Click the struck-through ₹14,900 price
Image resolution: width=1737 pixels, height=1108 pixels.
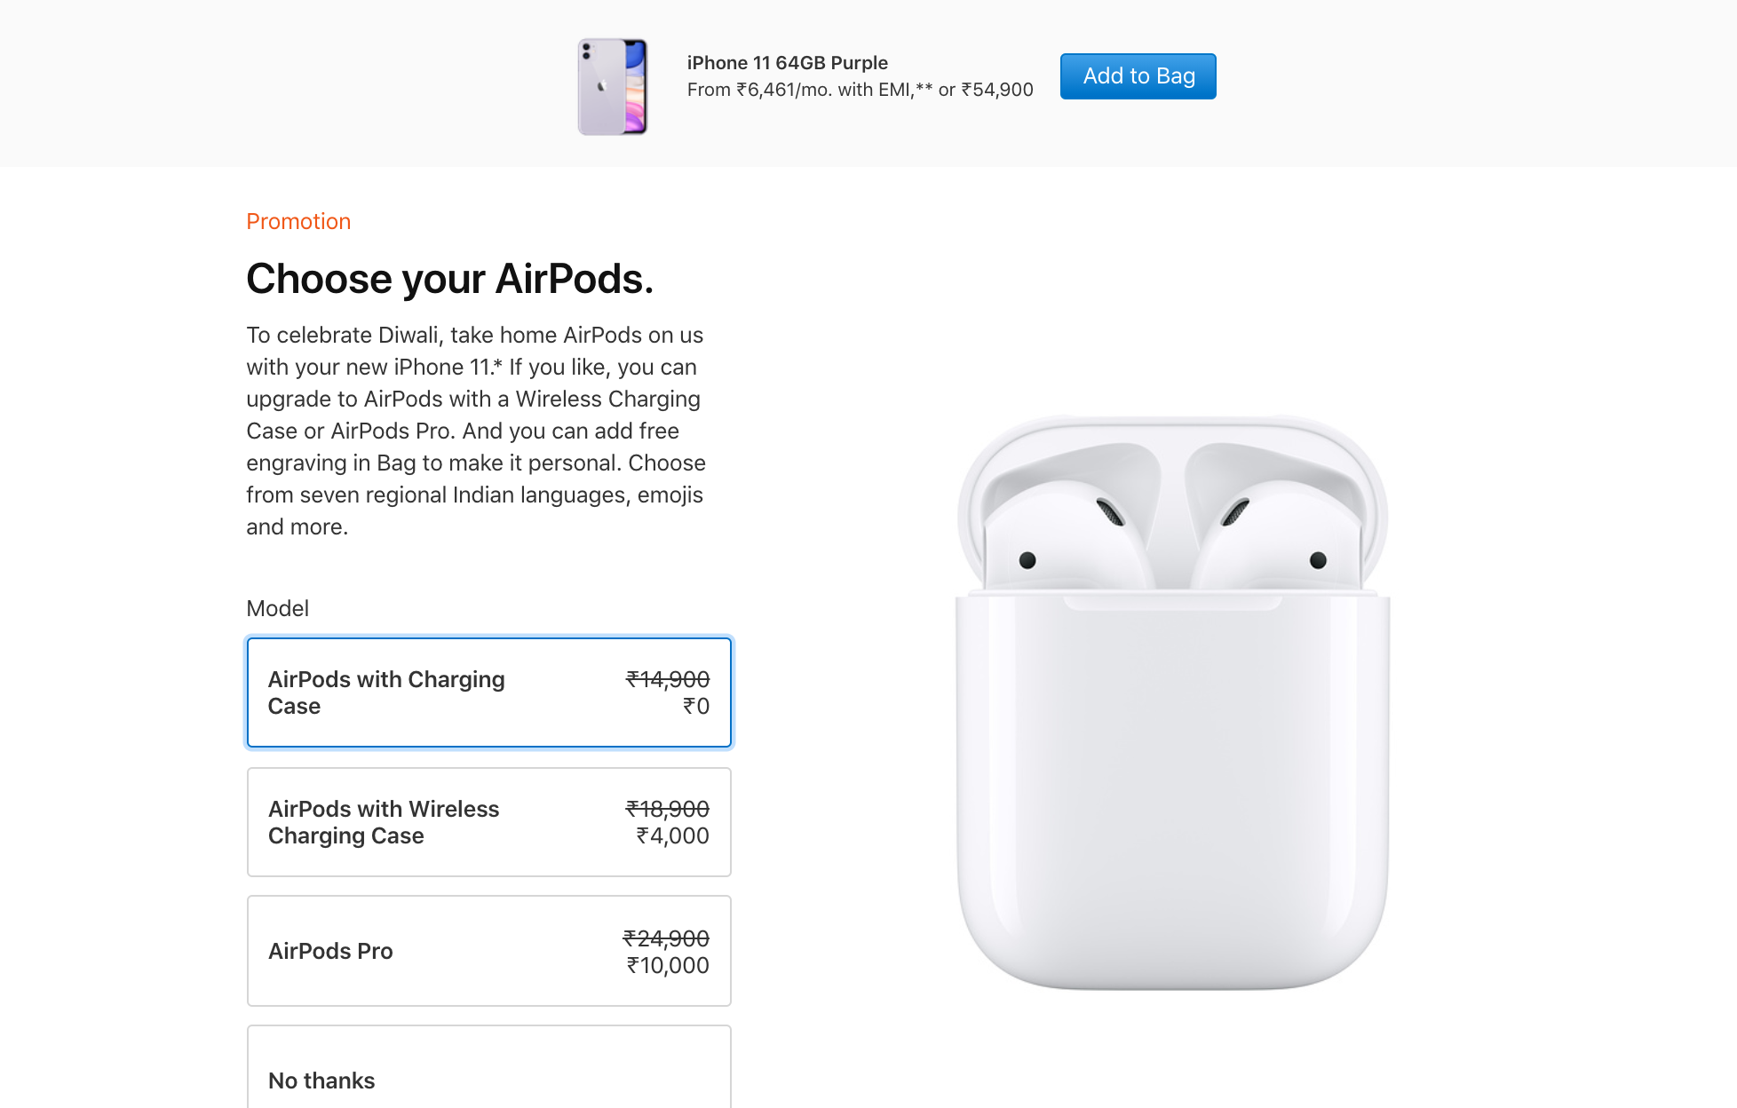coord(668,679)
